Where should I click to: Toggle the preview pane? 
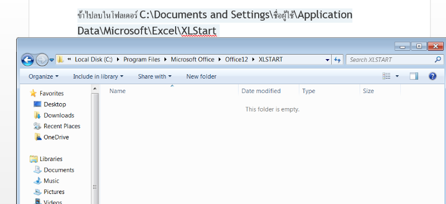coord(414,76)
